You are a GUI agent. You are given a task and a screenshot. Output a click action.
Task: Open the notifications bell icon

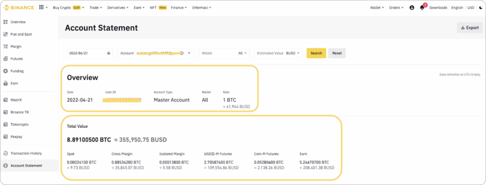[x=422, y=8]
